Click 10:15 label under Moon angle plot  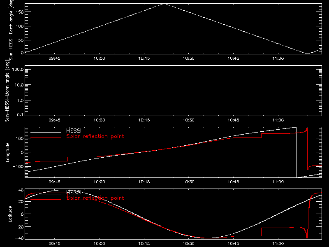pos(144,120)
